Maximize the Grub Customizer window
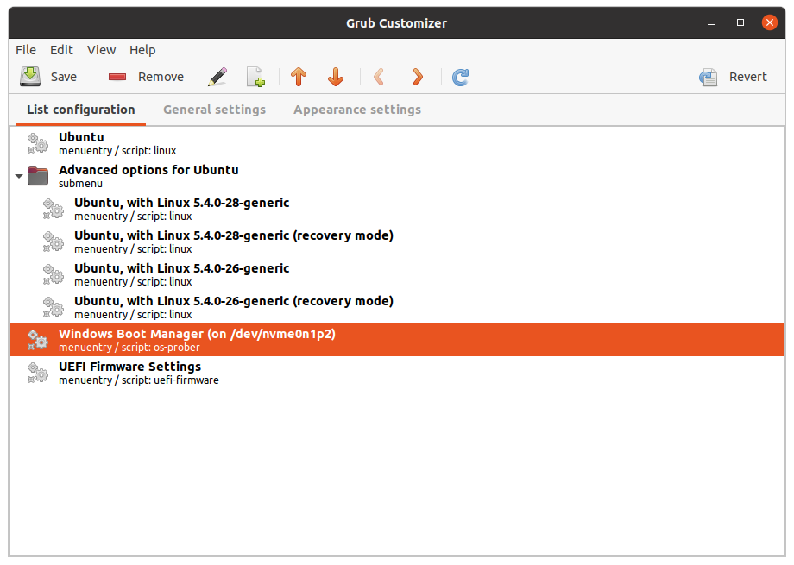The image size is (794, 565). tap(740, 22)
